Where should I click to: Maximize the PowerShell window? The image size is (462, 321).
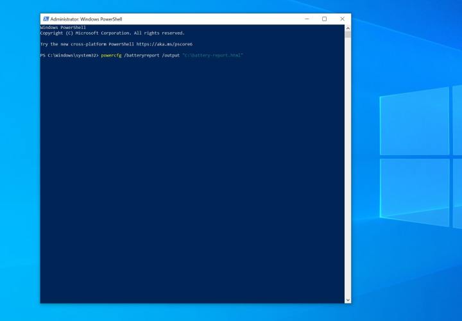(324, 19)
